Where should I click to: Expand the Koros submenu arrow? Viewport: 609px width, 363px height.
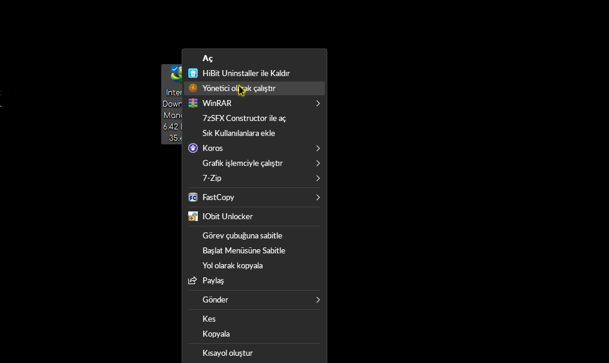pyautogui.click(x=318, y=149)
